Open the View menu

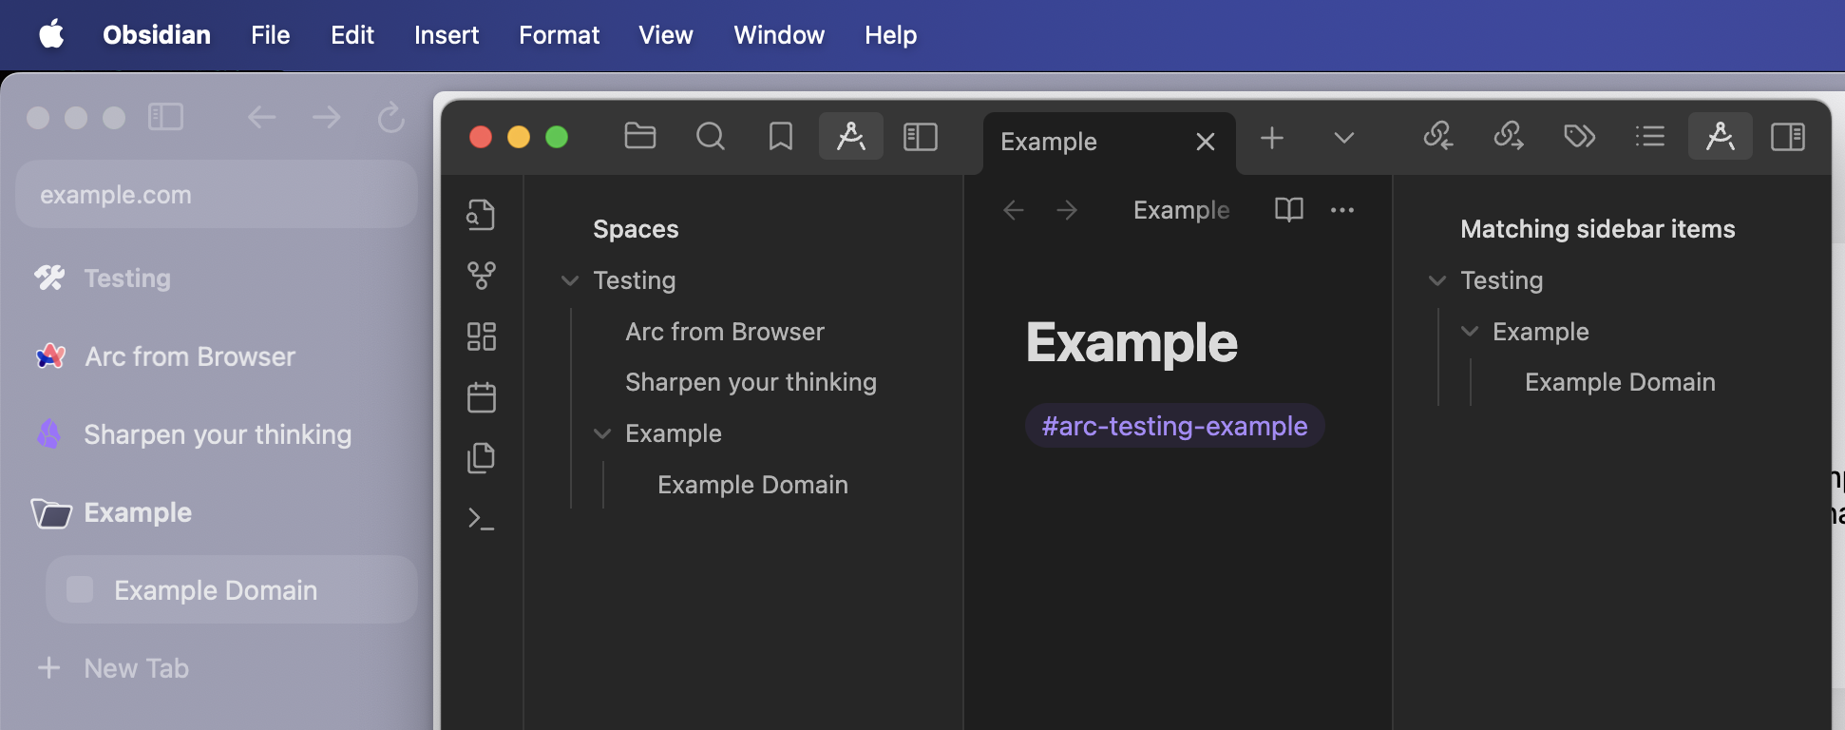tap(666, 35)
